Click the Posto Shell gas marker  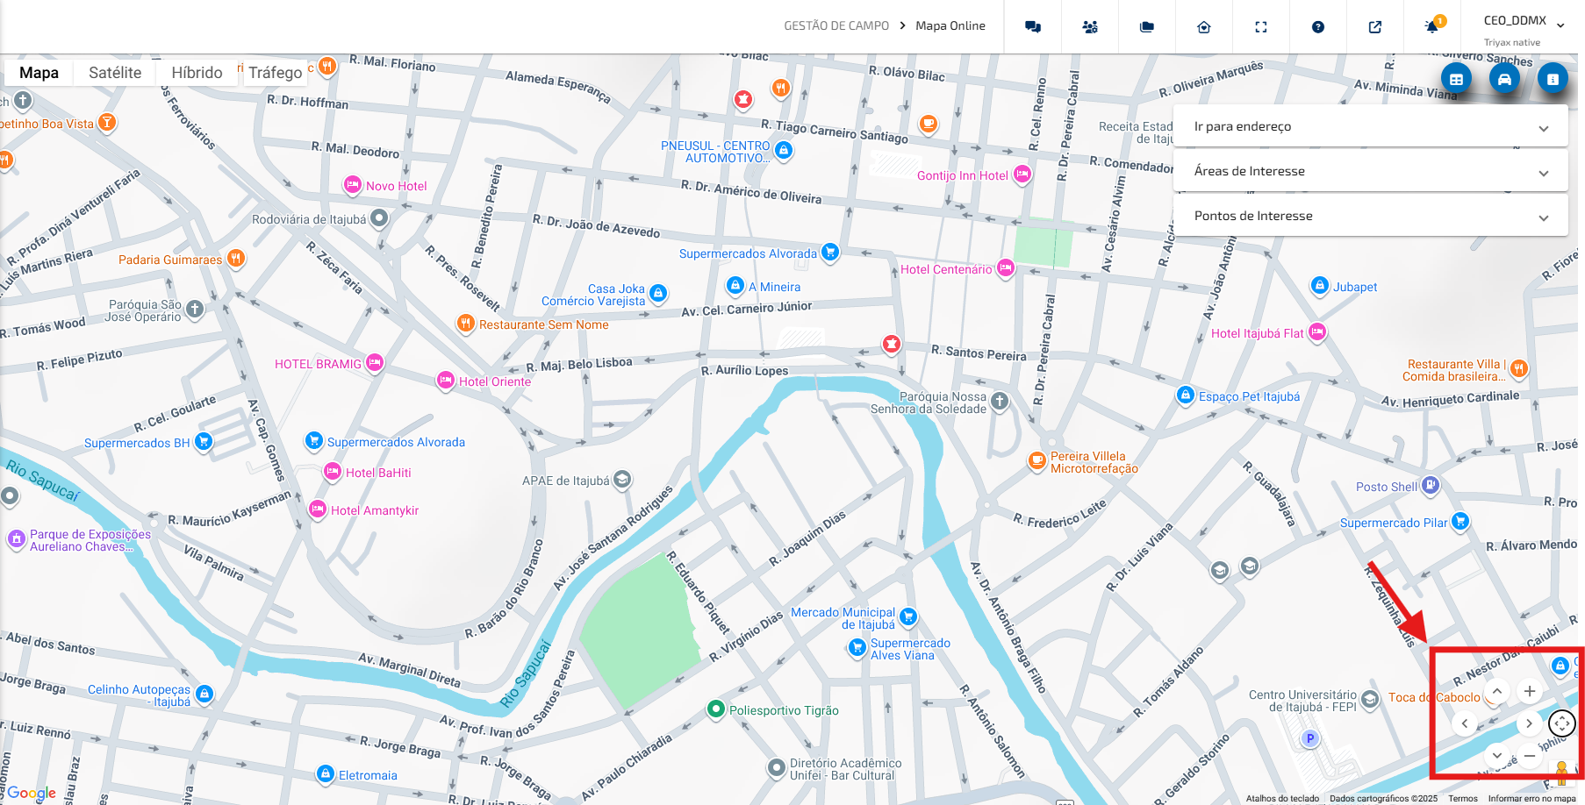(x=1430, y=485)
